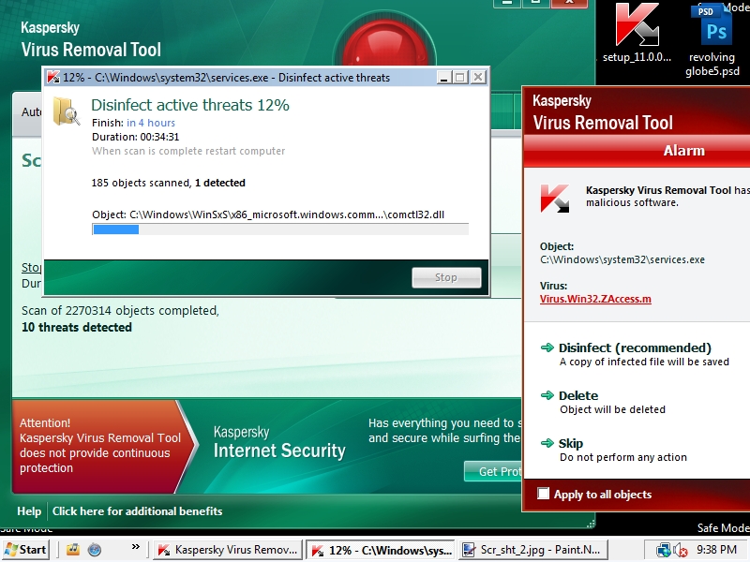Click the Delete green arrow icon
Image resolution: width=750 pixels, height=562 pixels.
[547, 395]
